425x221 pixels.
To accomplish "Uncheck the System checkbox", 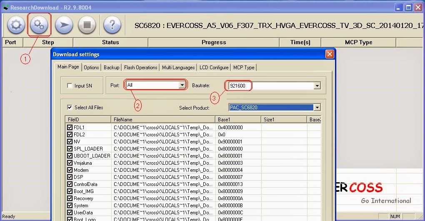I will coord(70,206).
